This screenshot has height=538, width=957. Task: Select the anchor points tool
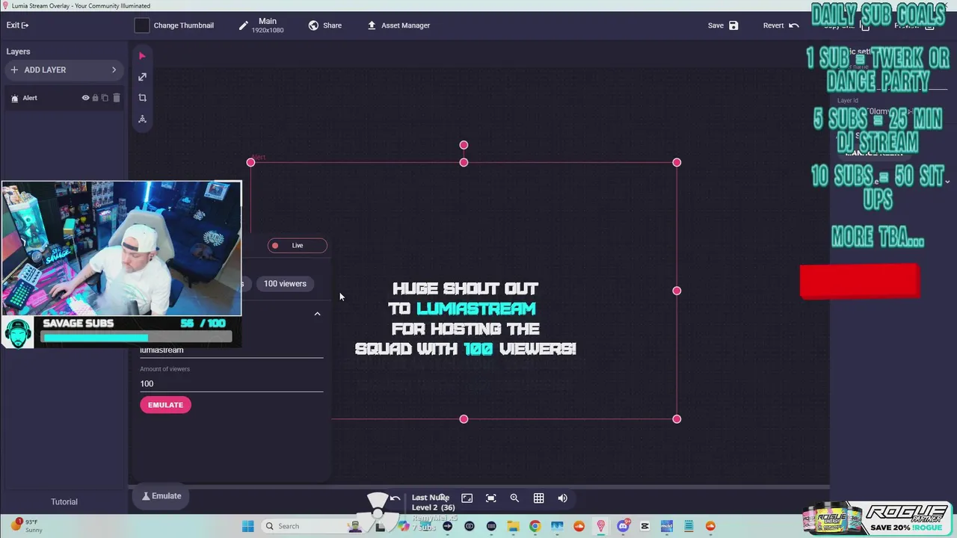click(142, 119)
